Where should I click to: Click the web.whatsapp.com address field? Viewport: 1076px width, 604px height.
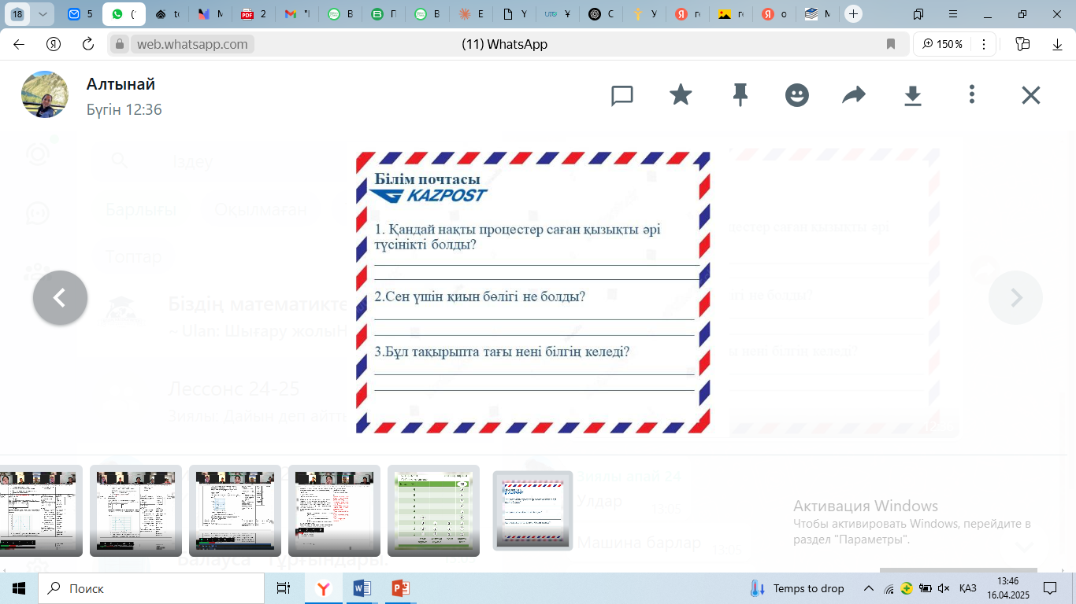coord(192,44)
